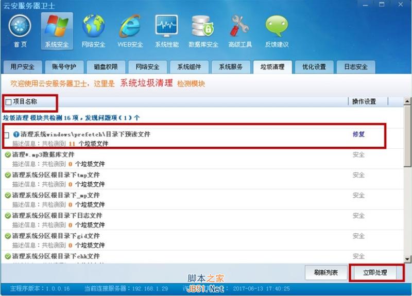The image size is (412, 296).
Task: Click green check icon beside gid文件 row
Action: click(x=8, y=236)
